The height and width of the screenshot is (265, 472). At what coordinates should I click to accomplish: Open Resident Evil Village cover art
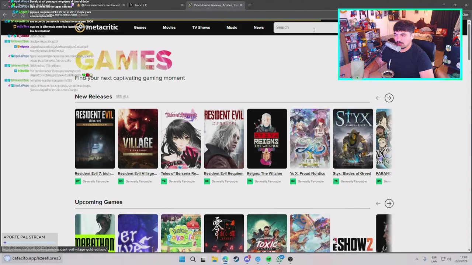coord(138,139)
